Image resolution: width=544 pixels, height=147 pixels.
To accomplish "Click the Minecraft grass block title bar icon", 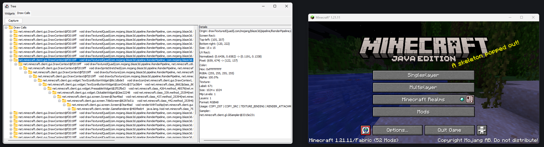I will 312,17.
